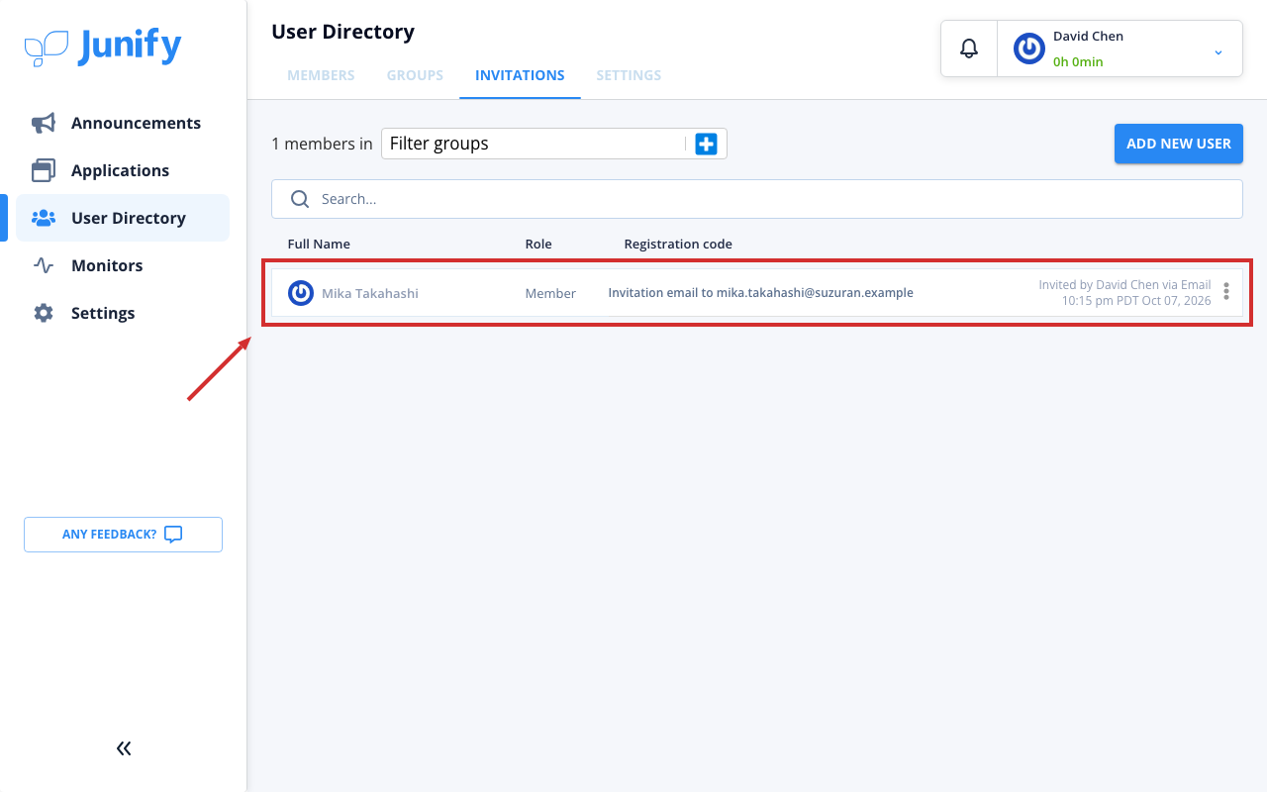Click the Applications window icon

[44, 170]
